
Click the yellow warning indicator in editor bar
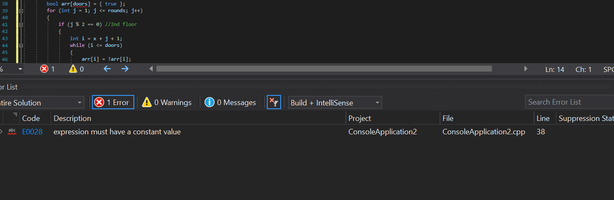(73, 69)
